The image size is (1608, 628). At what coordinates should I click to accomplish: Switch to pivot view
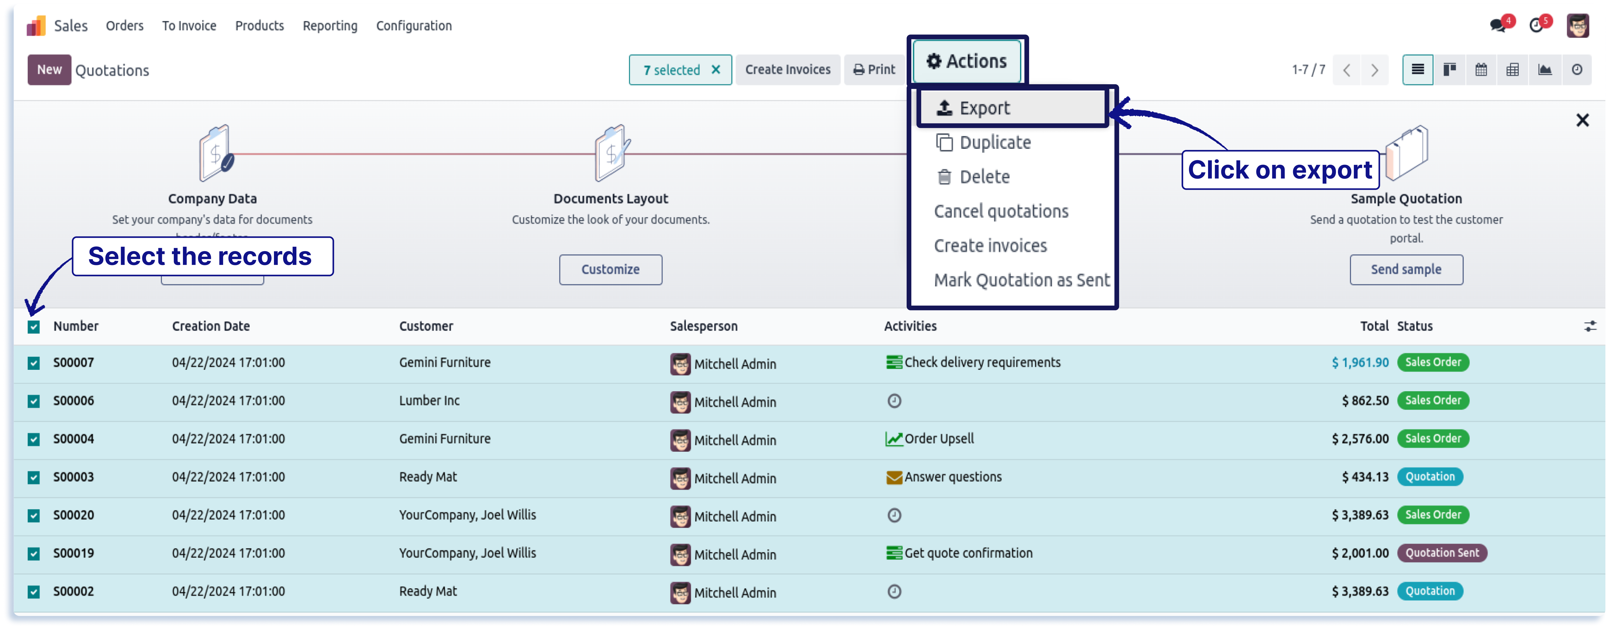click(x=1513, y=70)
